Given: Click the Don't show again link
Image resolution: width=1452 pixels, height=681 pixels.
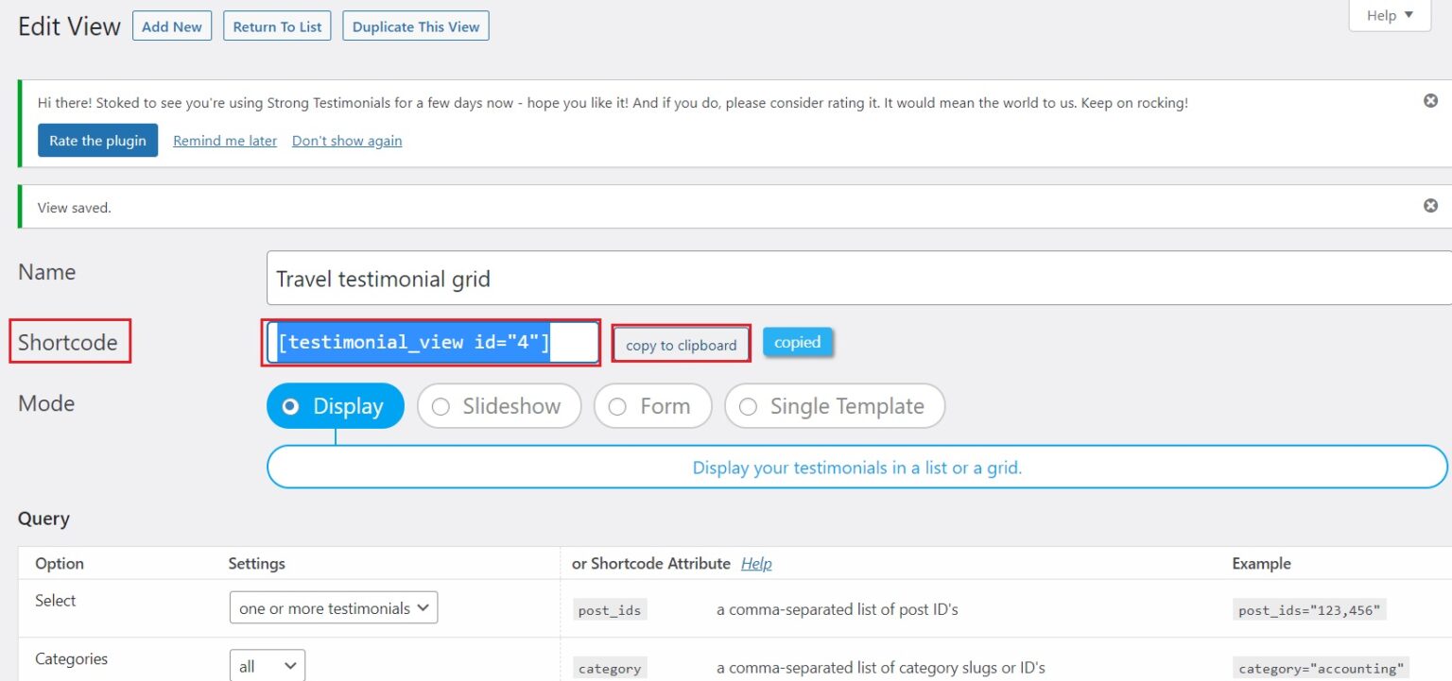Looking at the screenshot, I should point(347,141).
